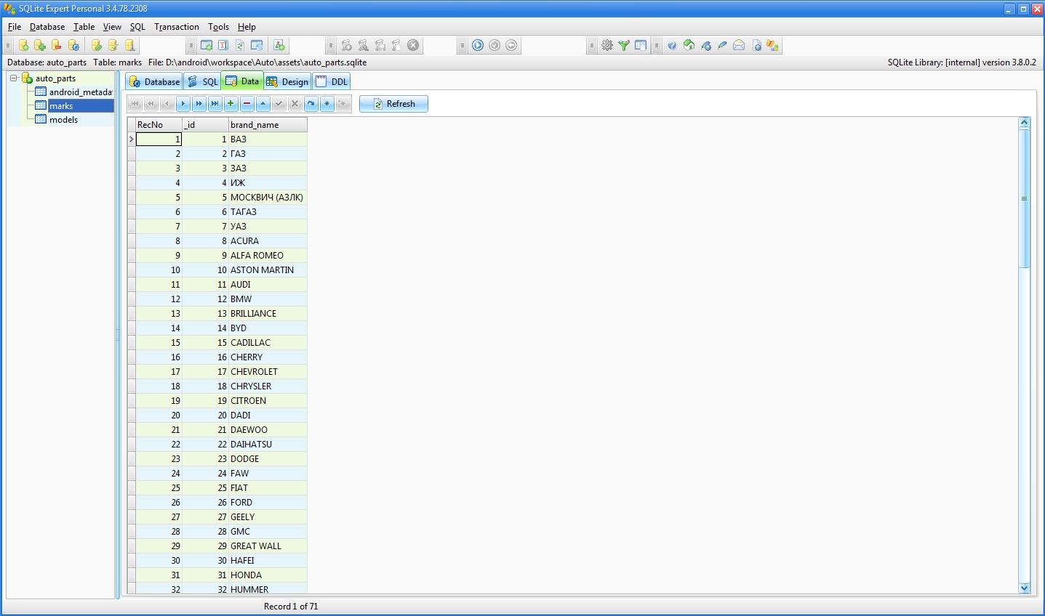Click the scrollbar down arrow of data grid
1045x616 pixels.
click(1025, 588)
